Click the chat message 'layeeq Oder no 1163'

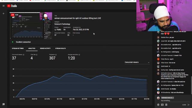click(178, 85)
